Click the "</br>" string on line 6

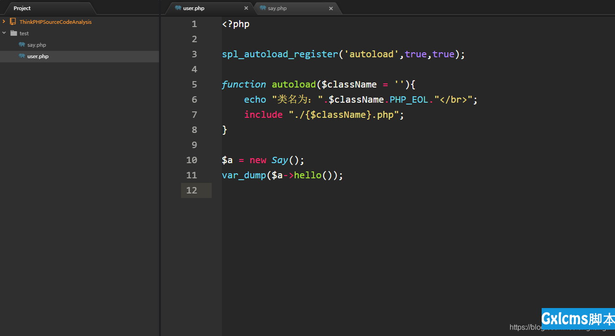454,99
